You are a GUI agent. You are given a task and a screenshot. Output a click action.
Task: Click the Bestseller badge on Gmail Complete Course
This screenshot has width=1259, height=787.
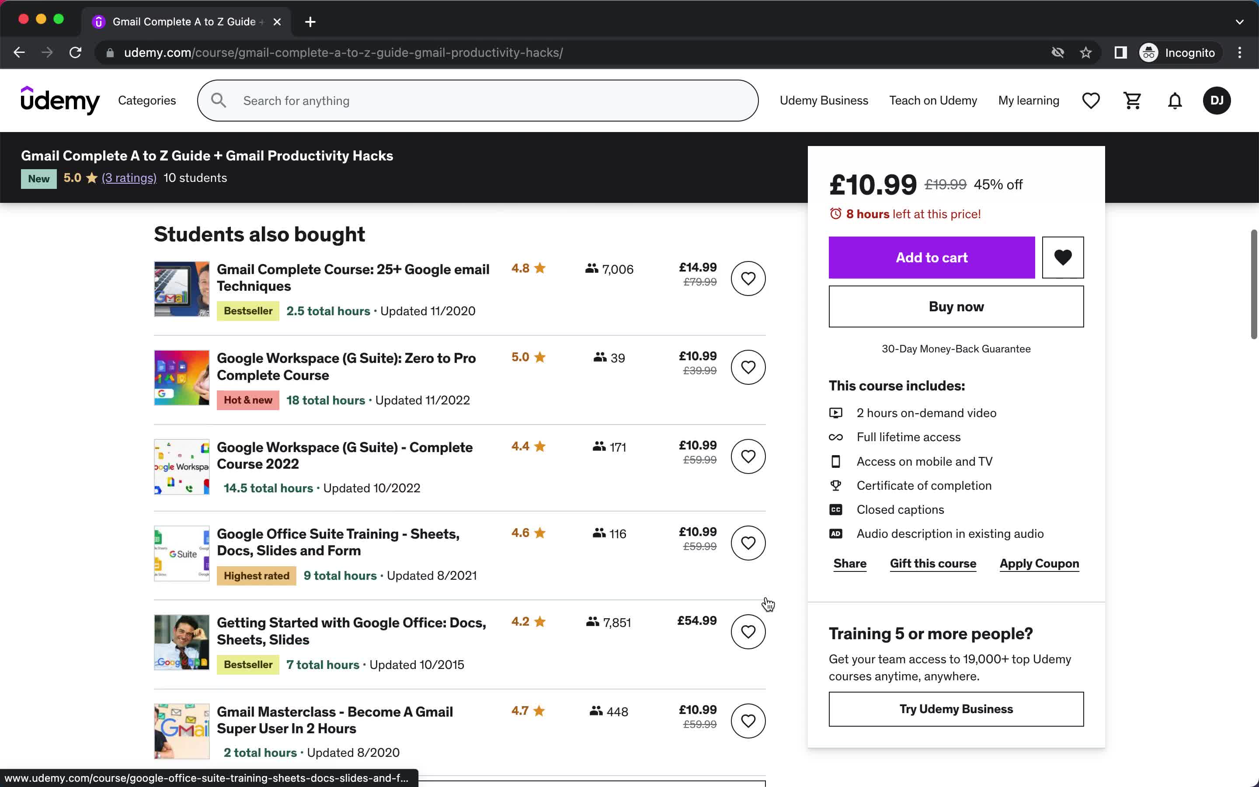pos(247,311)
